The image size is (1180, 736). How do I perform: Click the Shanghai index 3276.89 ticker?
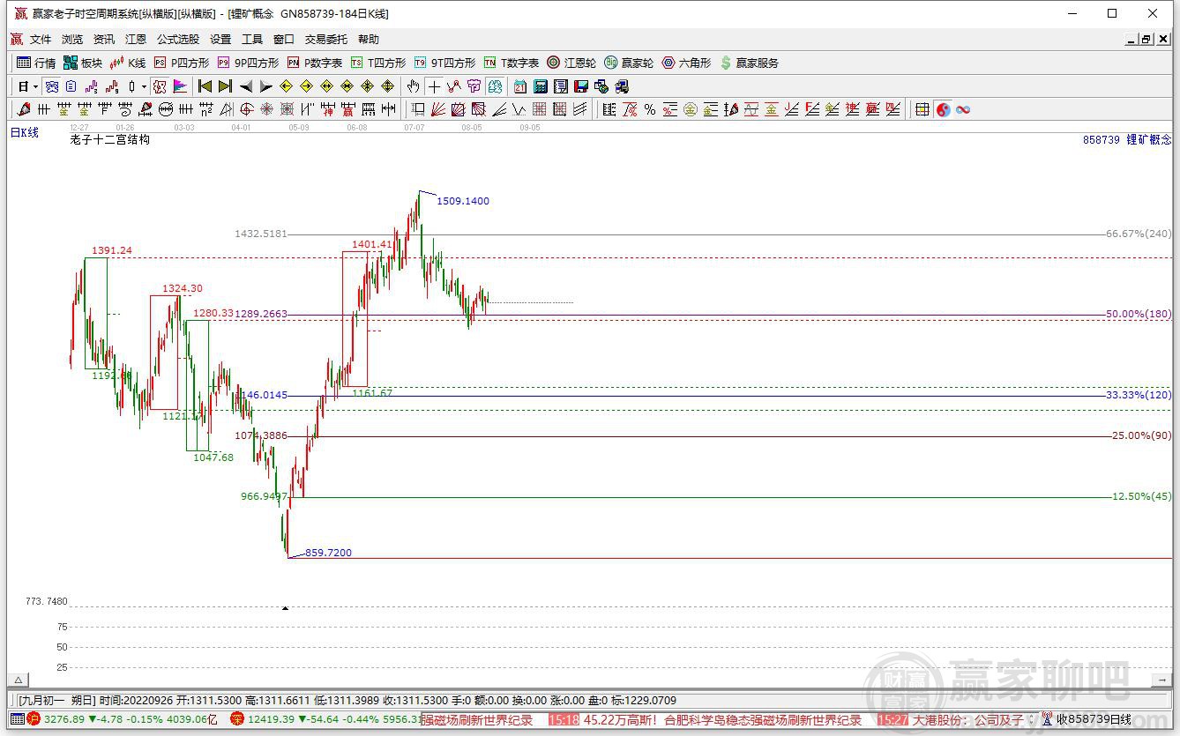click(x=63, y=719)
